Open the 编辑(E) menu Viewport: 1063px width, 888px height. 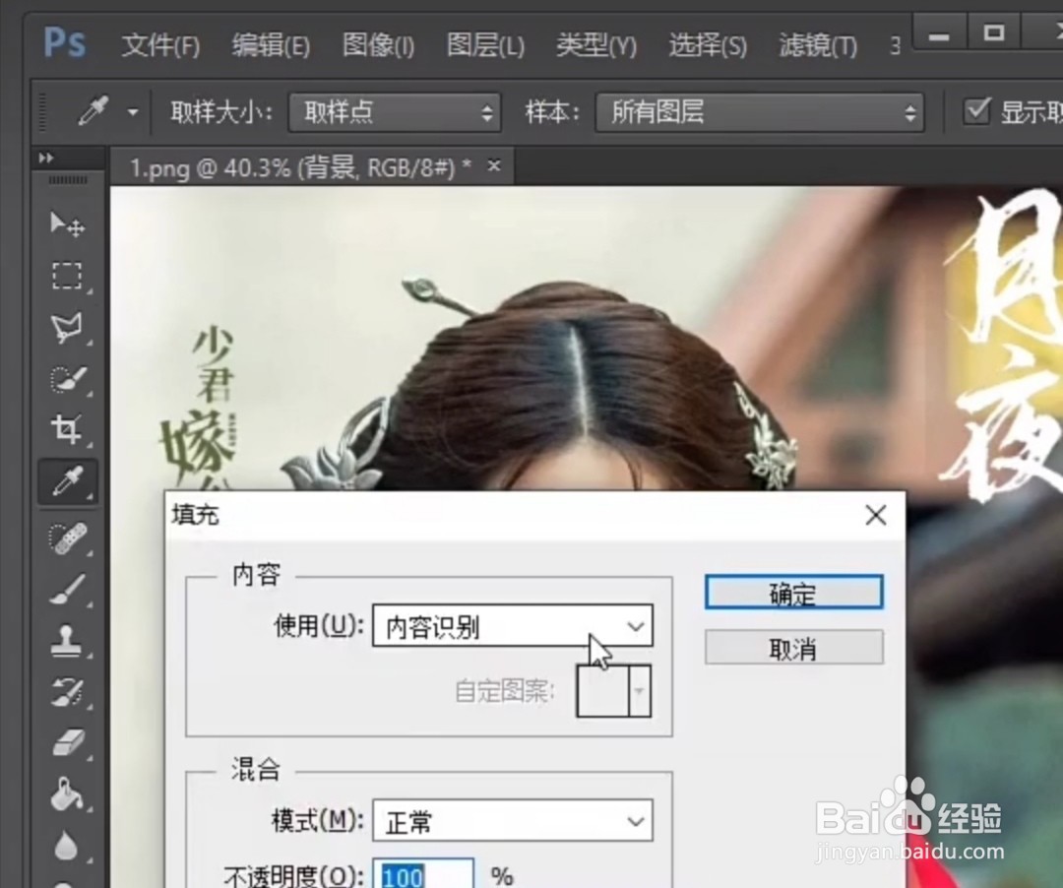(x=271, y=45)
